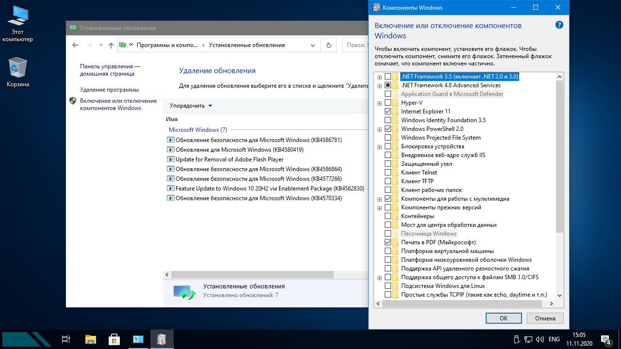This screenshot has height=349, width=621.
Task: Enable .NET Framework 3.5 checkbox
Action: point(388,77)
